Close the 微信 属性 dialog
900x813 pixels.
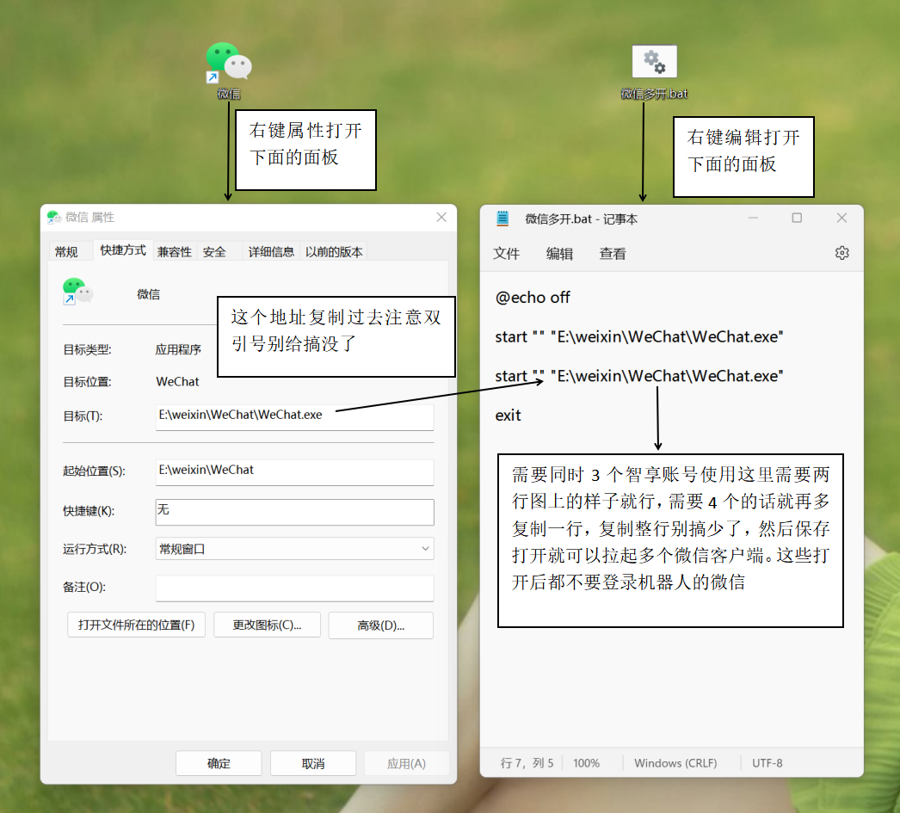click(441, 217)
